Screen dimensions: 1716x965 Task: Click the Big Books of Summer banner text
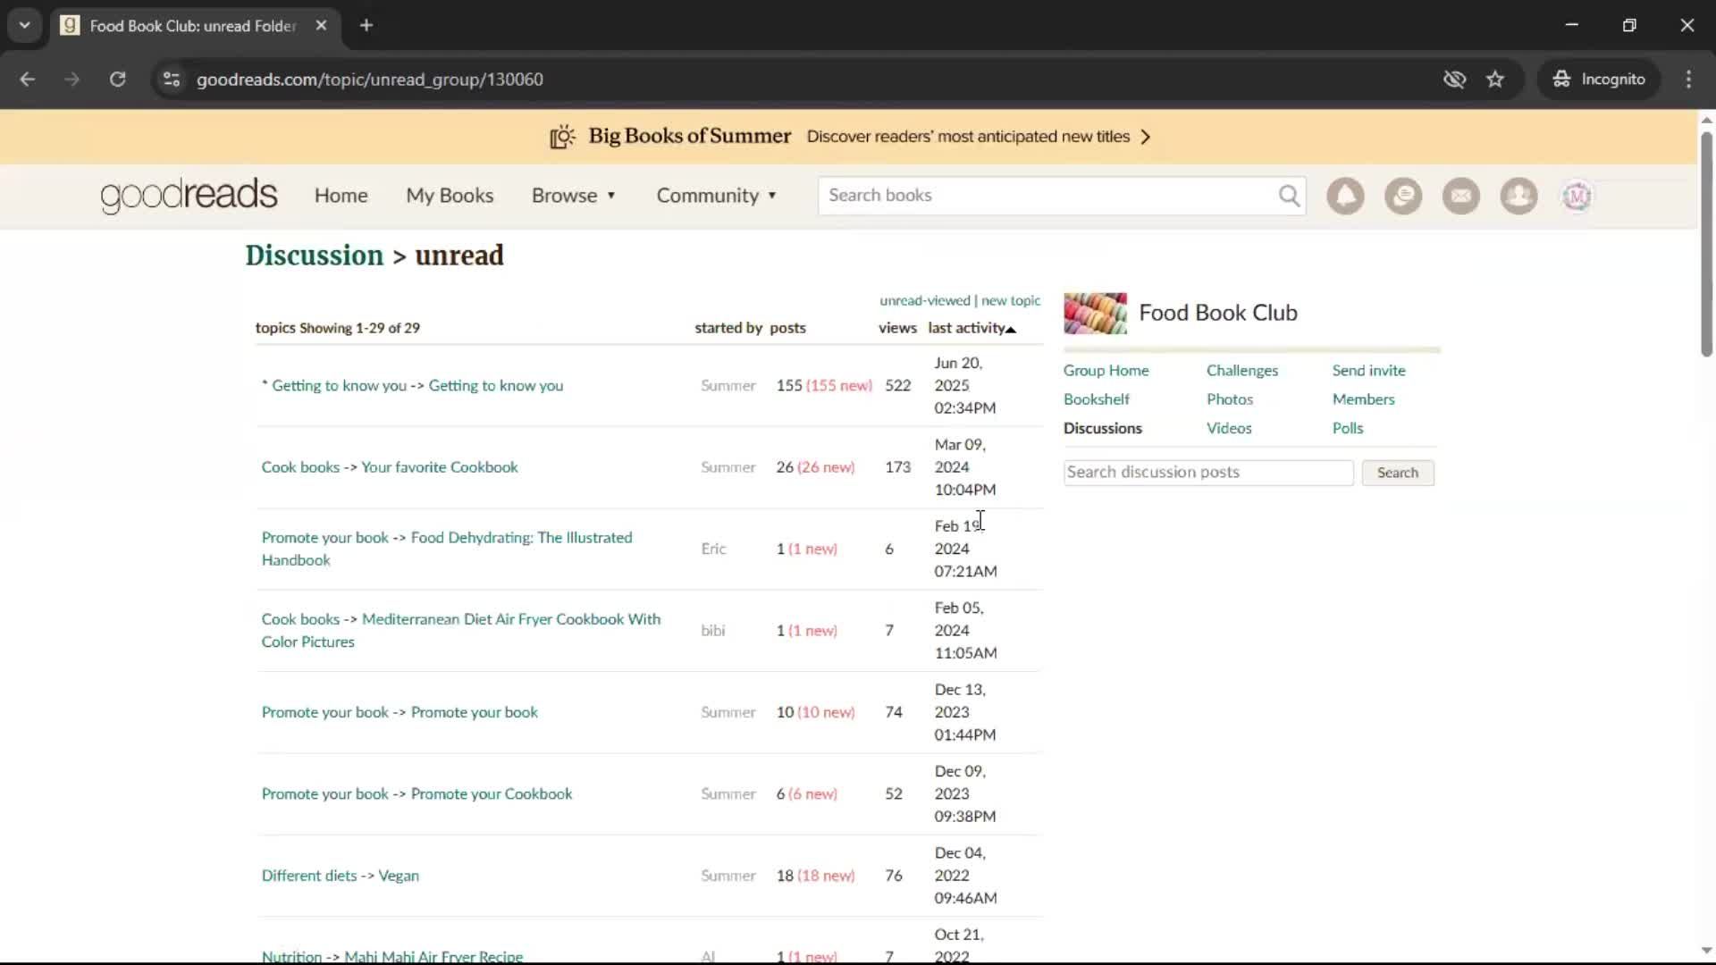(689, 137)
